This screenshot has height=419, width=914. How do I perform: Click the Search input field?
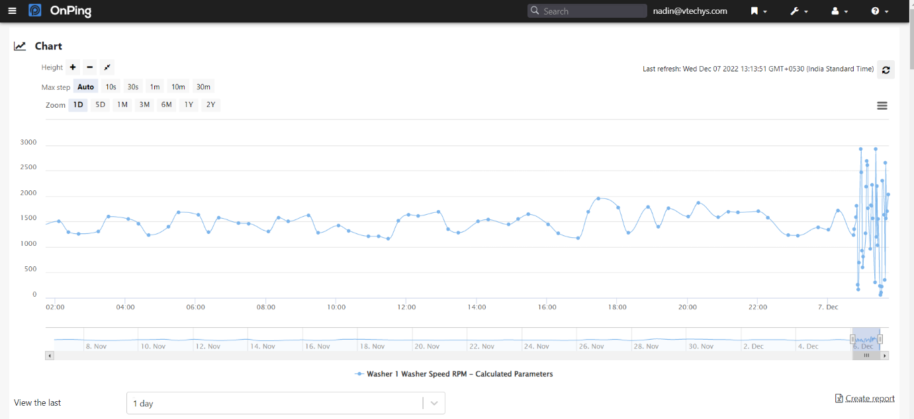587,11
